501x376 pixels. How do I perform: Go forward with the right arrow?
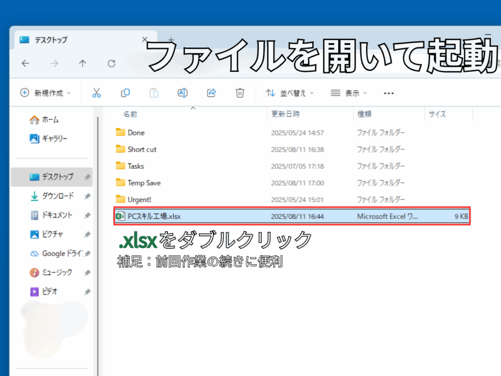(54, 63)
